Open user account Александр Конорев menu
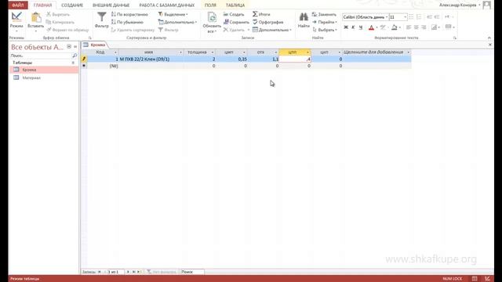Screen dimensions: 502x282 [460, 5]
